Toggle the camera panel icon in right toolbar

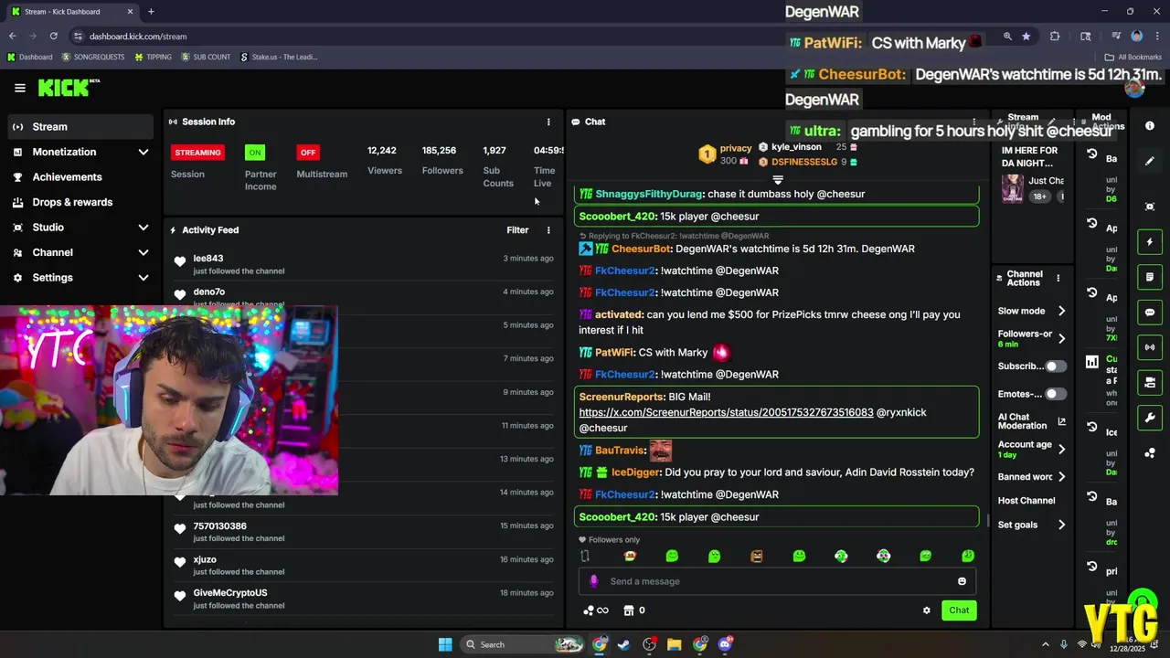point(1150,382)
